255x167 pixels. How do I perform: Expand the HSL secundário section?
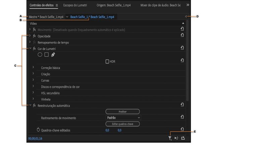[x=33, y=92]
